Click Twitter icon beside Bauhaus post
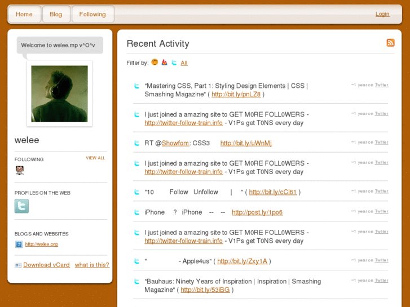Screen dimensions: 410x307 click(x=136, y=282)
